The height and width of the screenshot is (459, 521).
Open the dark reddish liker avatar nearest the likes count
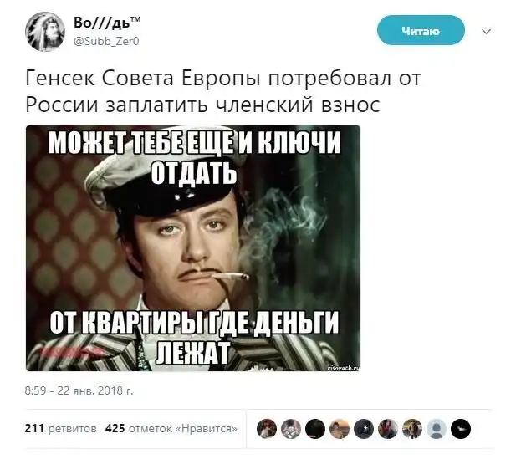(x=267, y=429)
